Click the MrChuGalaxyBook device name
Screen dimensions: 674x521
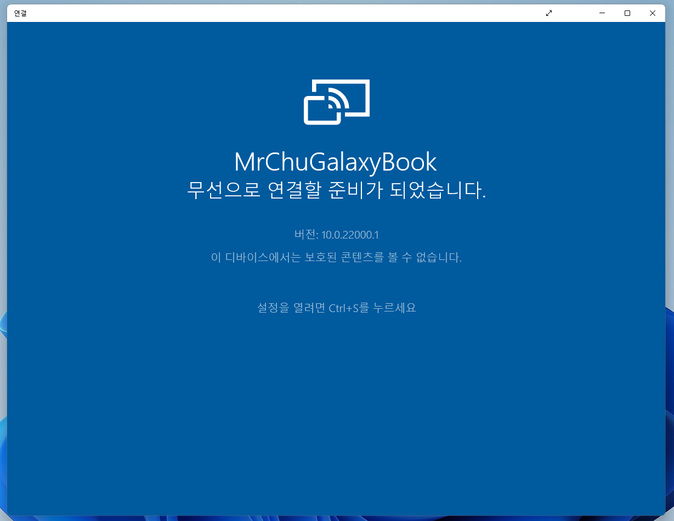pos(335,162)
